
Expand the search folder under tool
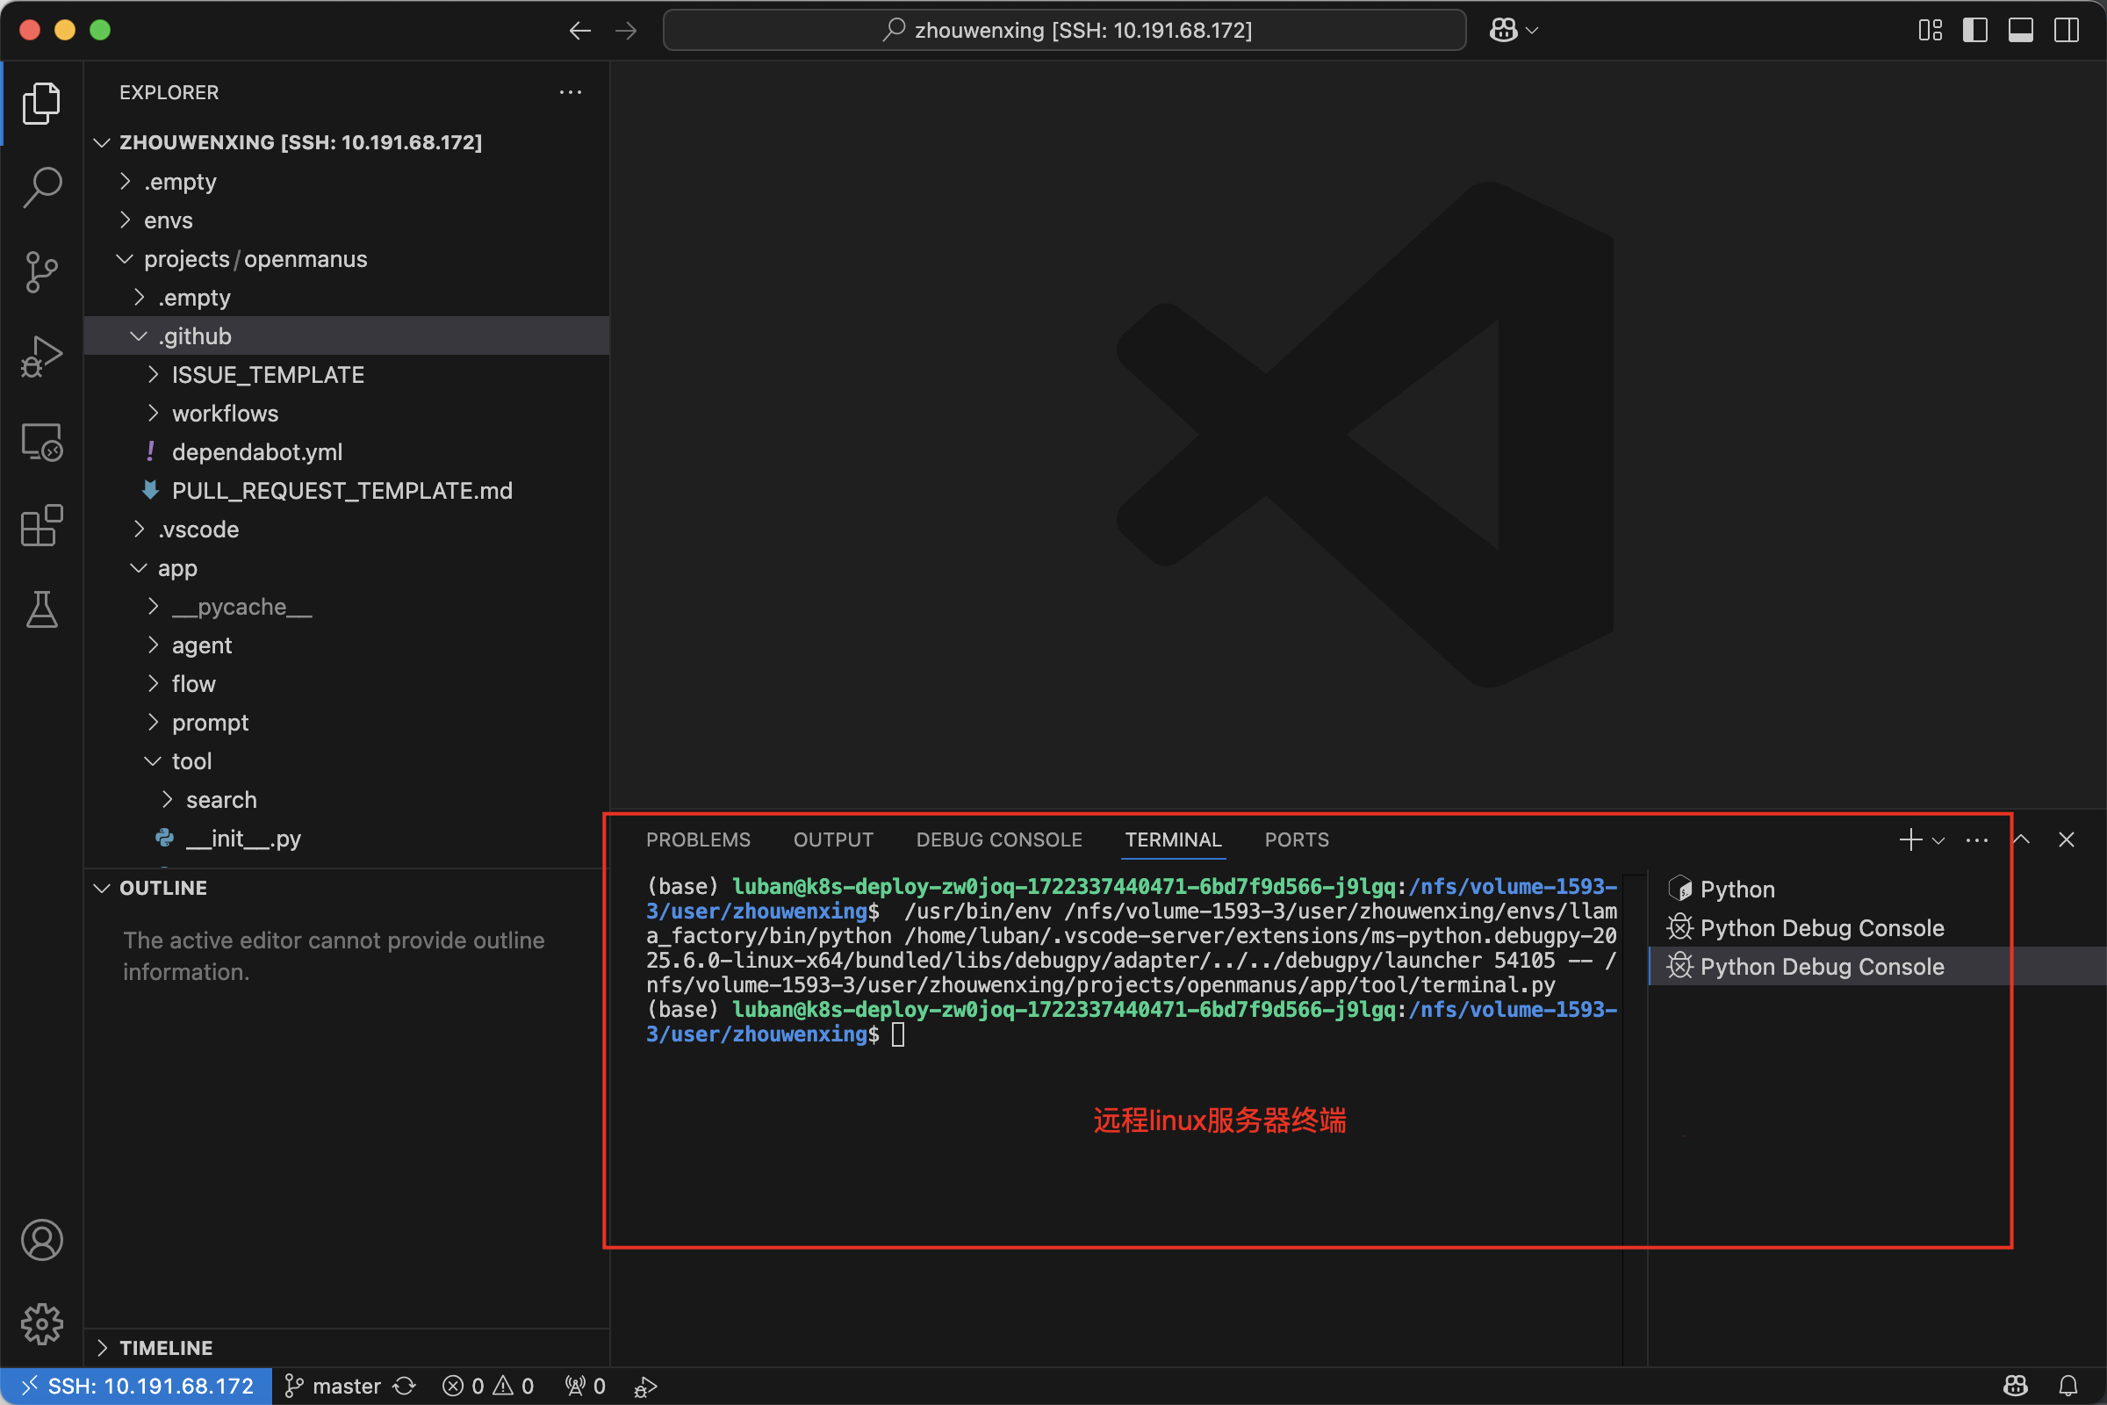click(x=347, y=799)
